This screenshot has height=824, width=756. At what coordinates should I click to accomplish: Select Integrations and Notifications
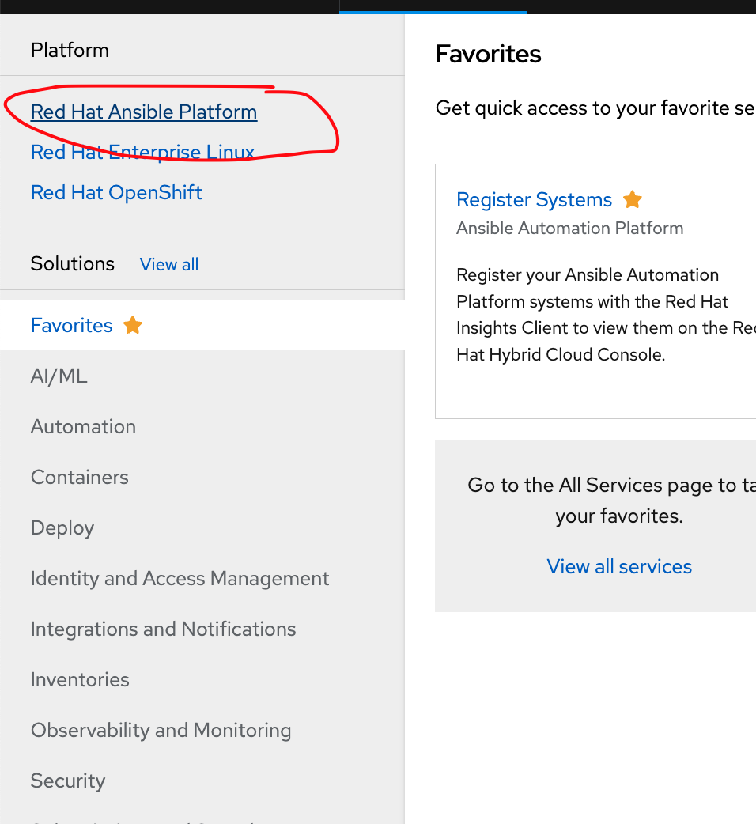163,629
